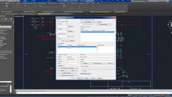This screenshot has width=172, height=97.
Task: Click the viewport label [Haut][Filaire 2D]
Action: click(19, 16)
